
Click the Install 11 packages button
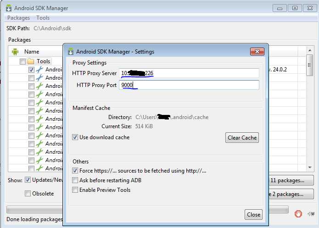[291, 180]
